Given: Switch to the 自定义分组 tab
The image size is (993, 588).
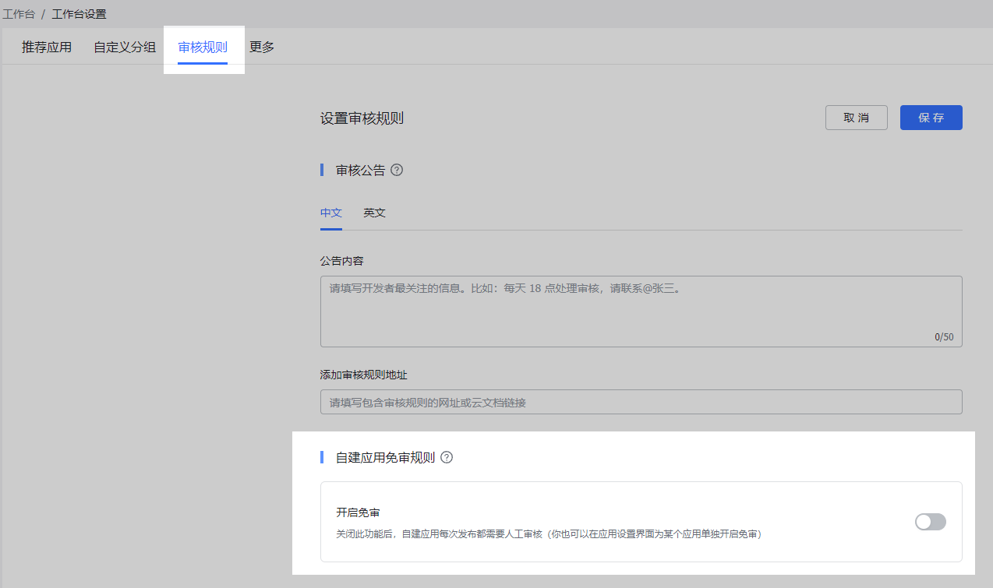Looking at the screenshot, I should 125,47.
